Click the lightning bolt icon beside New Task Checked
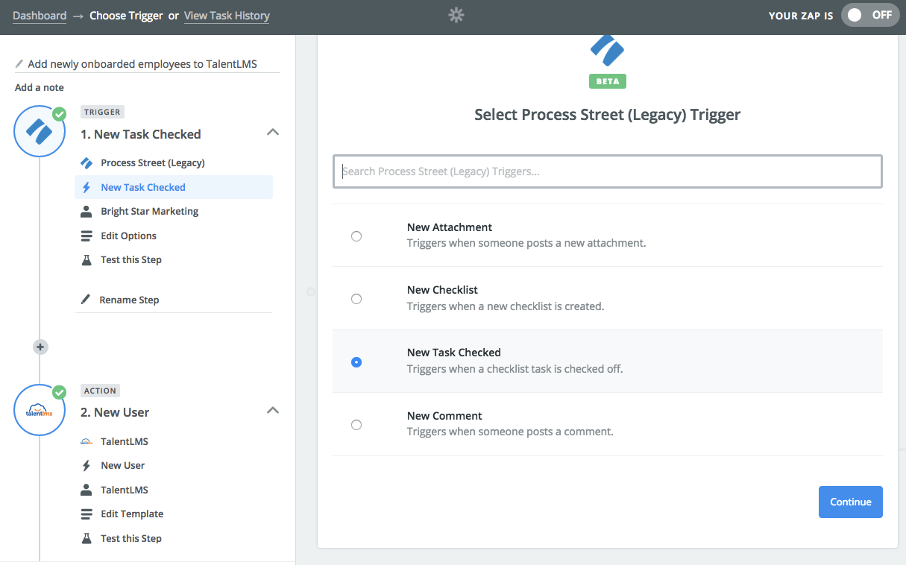This screenshot has height=565, width=906. pos(86,187)
